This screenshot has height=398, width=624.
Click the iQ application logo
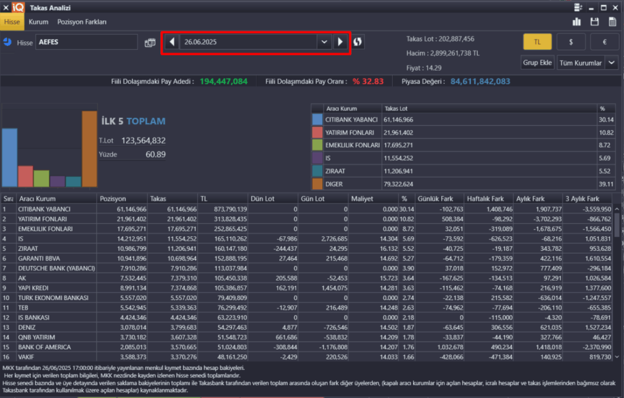(18, 7)
